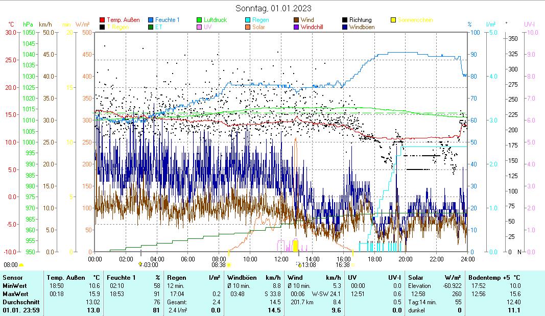The image size is (545, 316).
Task: Click the chart title Sonntag, 01.01.2023
Action: pos(273,8)
